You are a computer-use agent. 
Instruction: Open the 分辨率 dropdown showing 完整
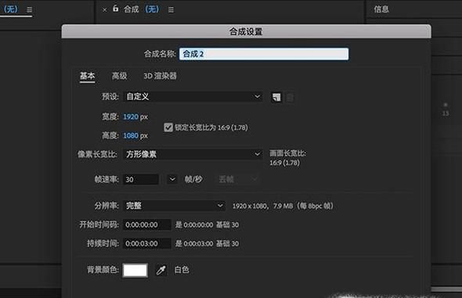[x=174, y=206]
